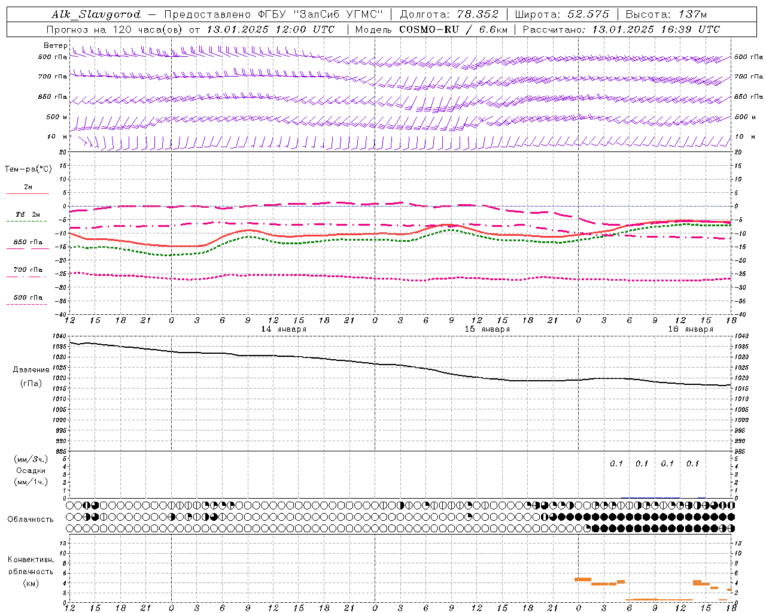
Task: Click 'Прогноз на 120 часа(ов)' forecast header
Action: coord(115,29)
